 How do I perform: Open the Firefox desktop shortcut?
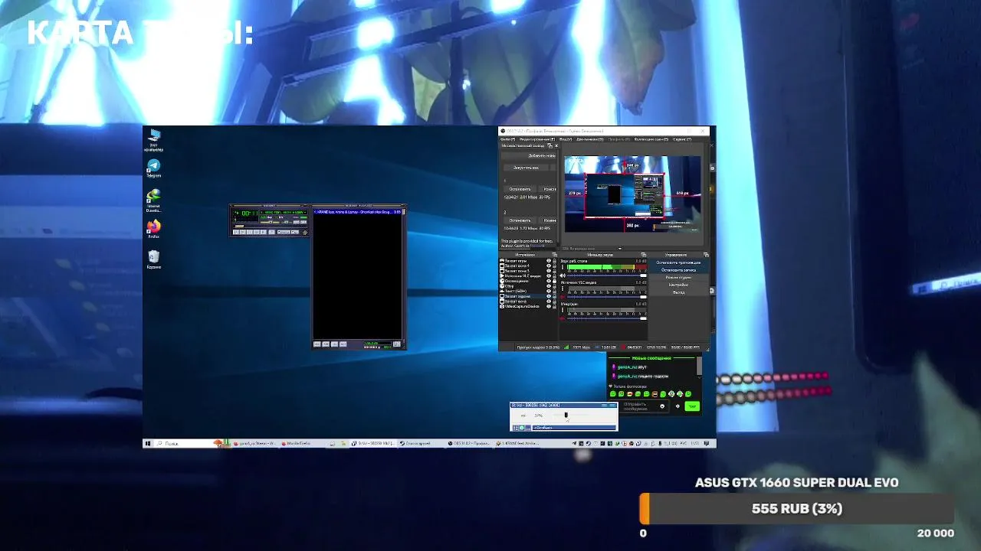(154, 227)
